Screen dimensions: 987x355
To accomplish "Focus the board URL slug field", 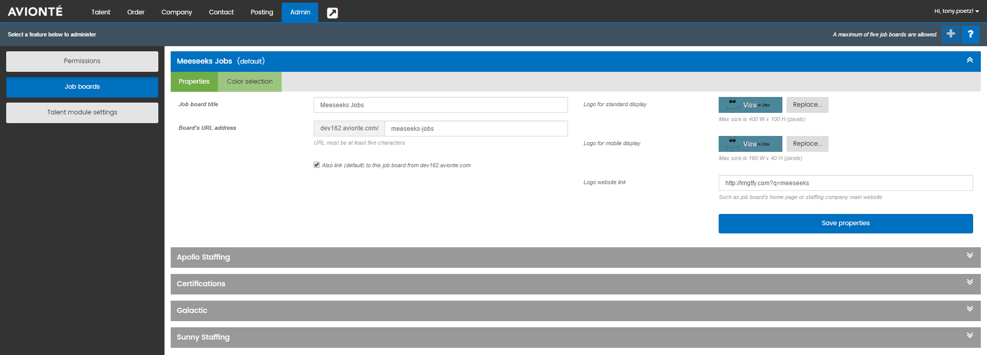I will coord(476,128).
